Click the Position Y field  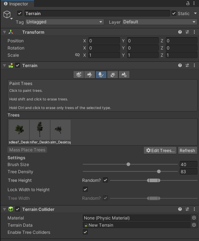tap(143, 41)
